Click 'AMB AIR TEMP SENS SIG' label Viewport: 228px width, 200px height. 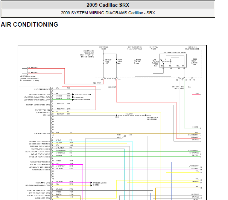[x=40, y=154]
